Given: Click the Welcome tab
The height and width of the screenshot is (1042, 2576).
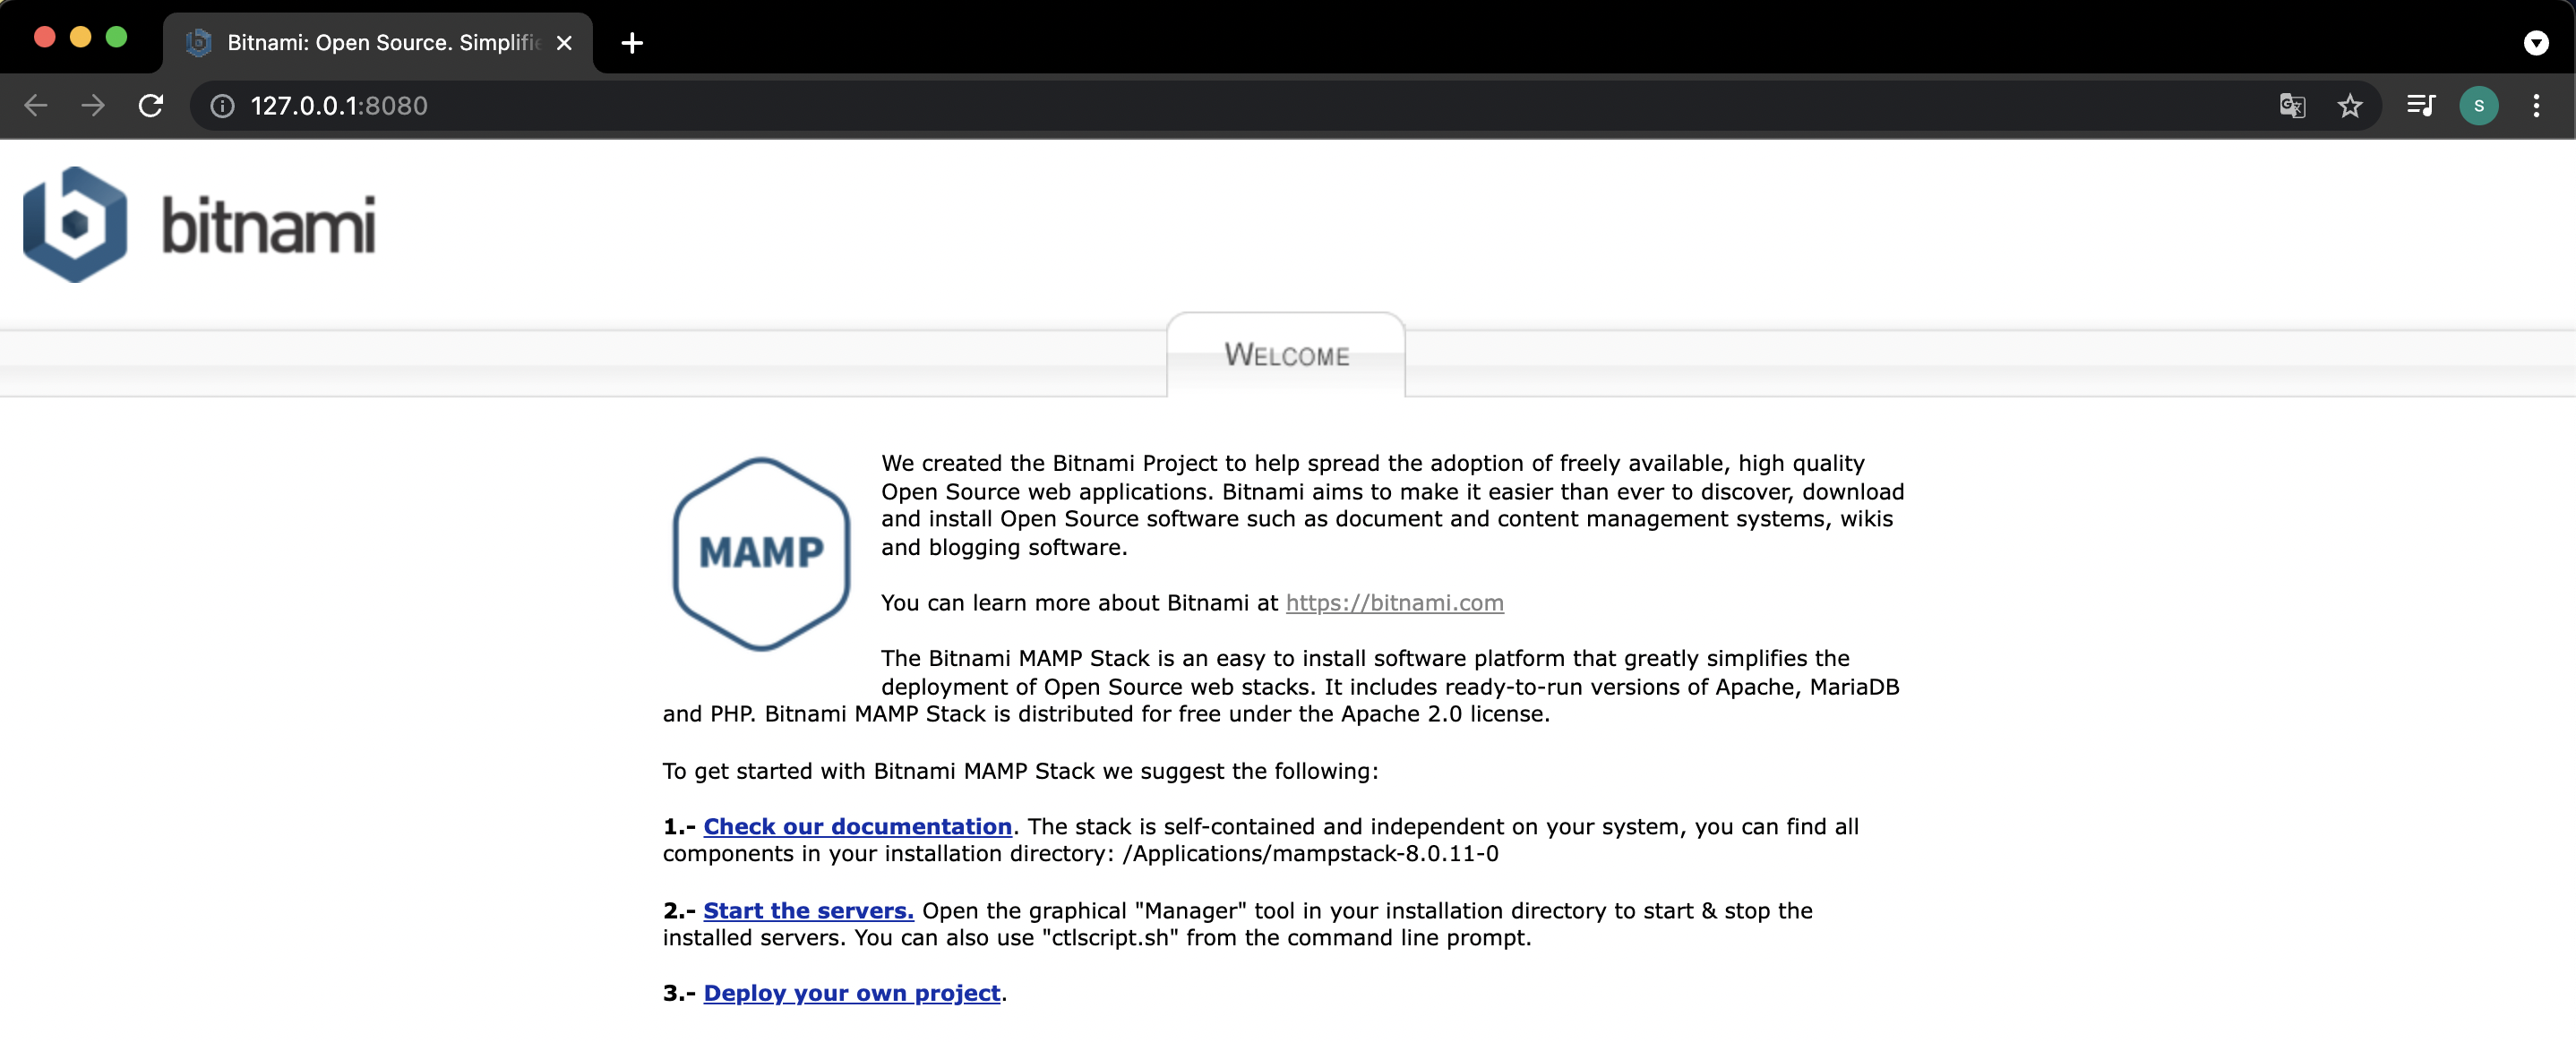Looking at the screenshot, I should pos(1286,355).
